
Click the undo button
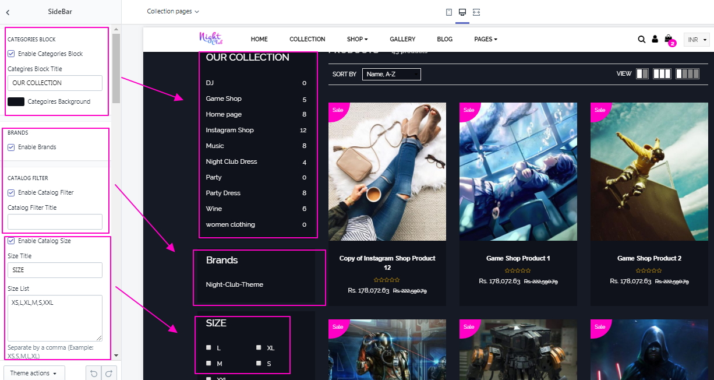tap(93, 373)
